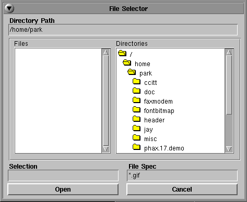Click the folder icon beside doc

pyautogui.click(x=136, y=91)
